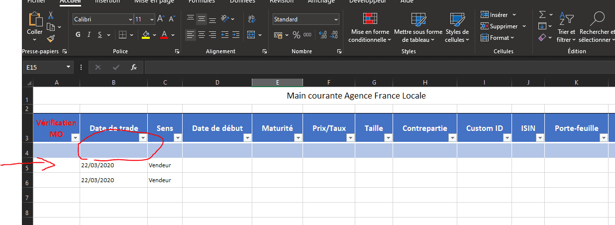The height and width of the screenshot is (225, 615).
Task: Click the insert function fx icon
Action: [133, 67]
